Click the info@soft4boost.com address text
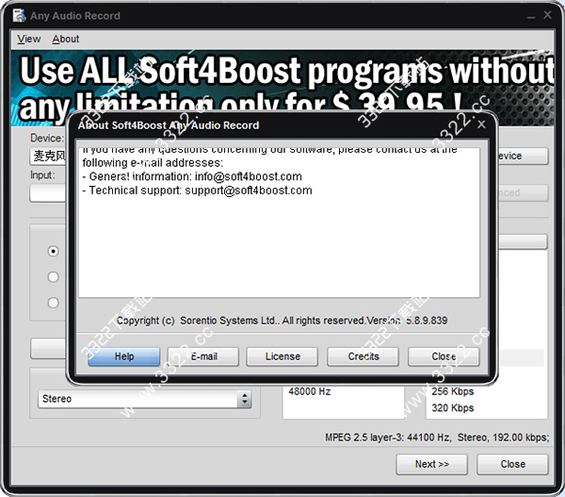The width and height of the screenshot is (565, 497). coord(249,176)
